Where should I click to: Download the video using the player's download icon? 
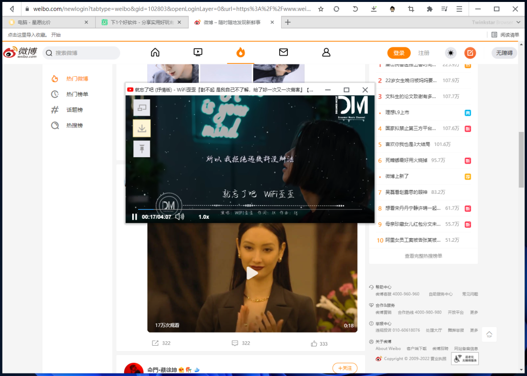coord(142,128)
